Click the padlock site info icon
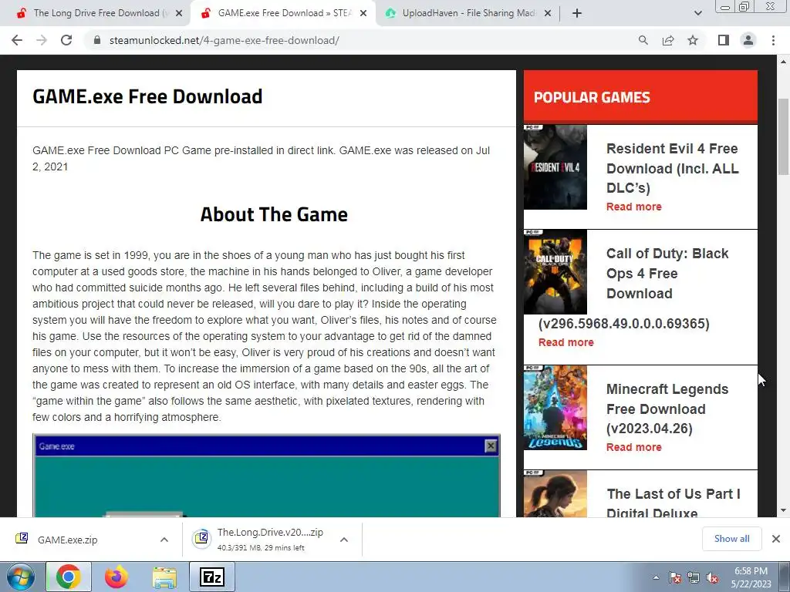790x592 pixels. pyautogui.click(x=97, y=40)
